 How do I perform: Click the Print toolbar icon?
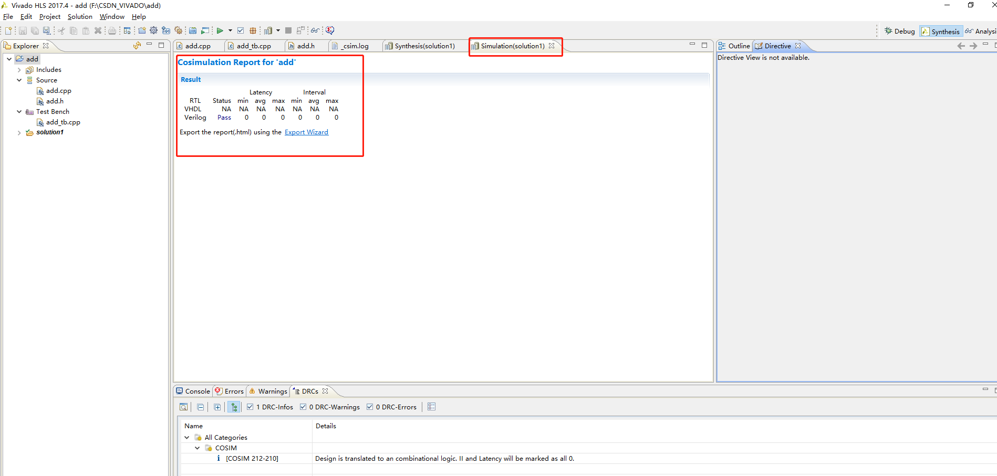point(112,30)
